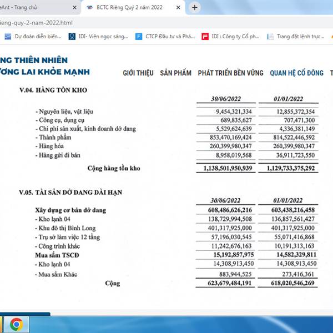The width and height of the screenshot is (333, 333).
Task: Select value 814,522,446,592
Action: click(294, 138)
